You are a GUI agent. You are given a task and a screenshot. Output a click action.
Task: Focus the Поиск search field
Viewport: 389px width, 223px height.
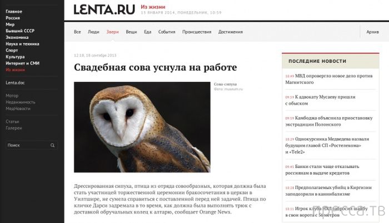coord(28,145)
